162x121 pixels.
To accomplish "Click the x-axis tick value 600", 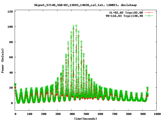I will 100,114.
